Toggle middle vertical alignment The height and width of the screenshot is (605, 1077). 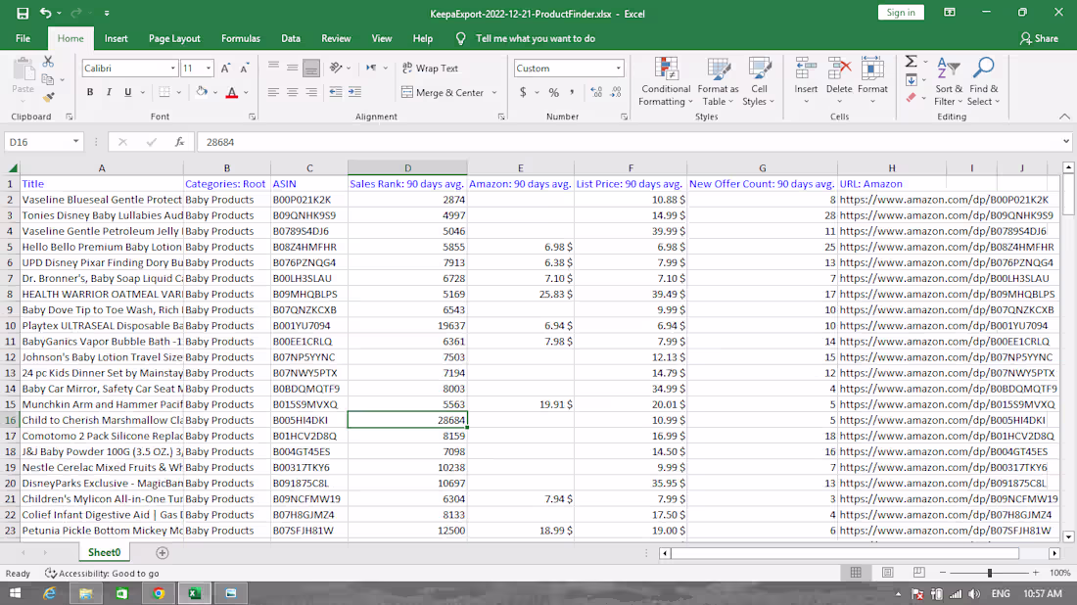[x=292, y=68]
